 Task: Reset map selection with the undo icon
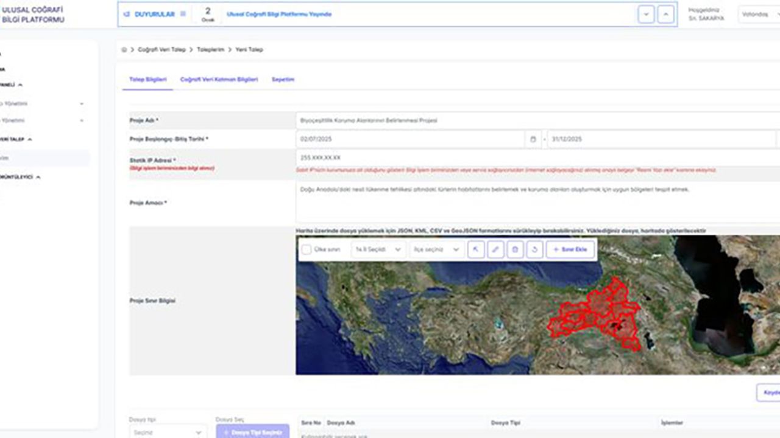534,249
